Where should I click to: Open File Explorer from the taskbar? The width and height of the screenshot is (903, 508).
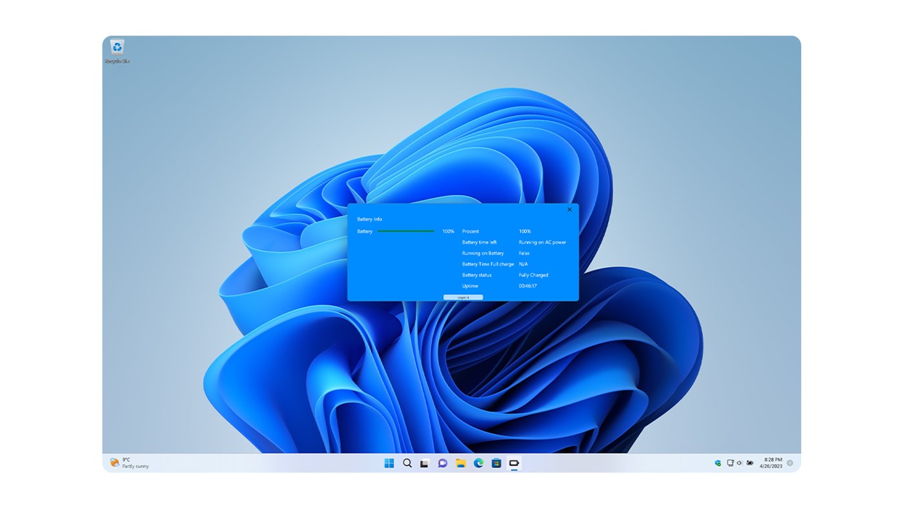[x=460, y=463]
